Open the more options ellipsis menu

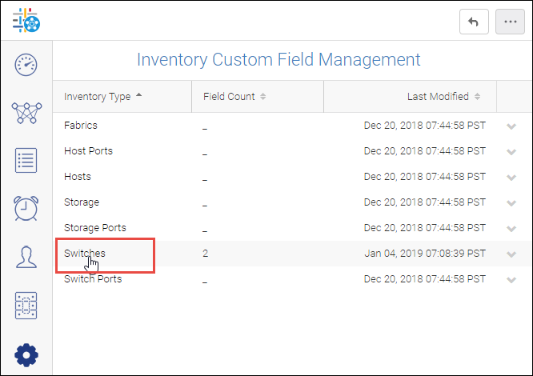(x=510, y=22)
